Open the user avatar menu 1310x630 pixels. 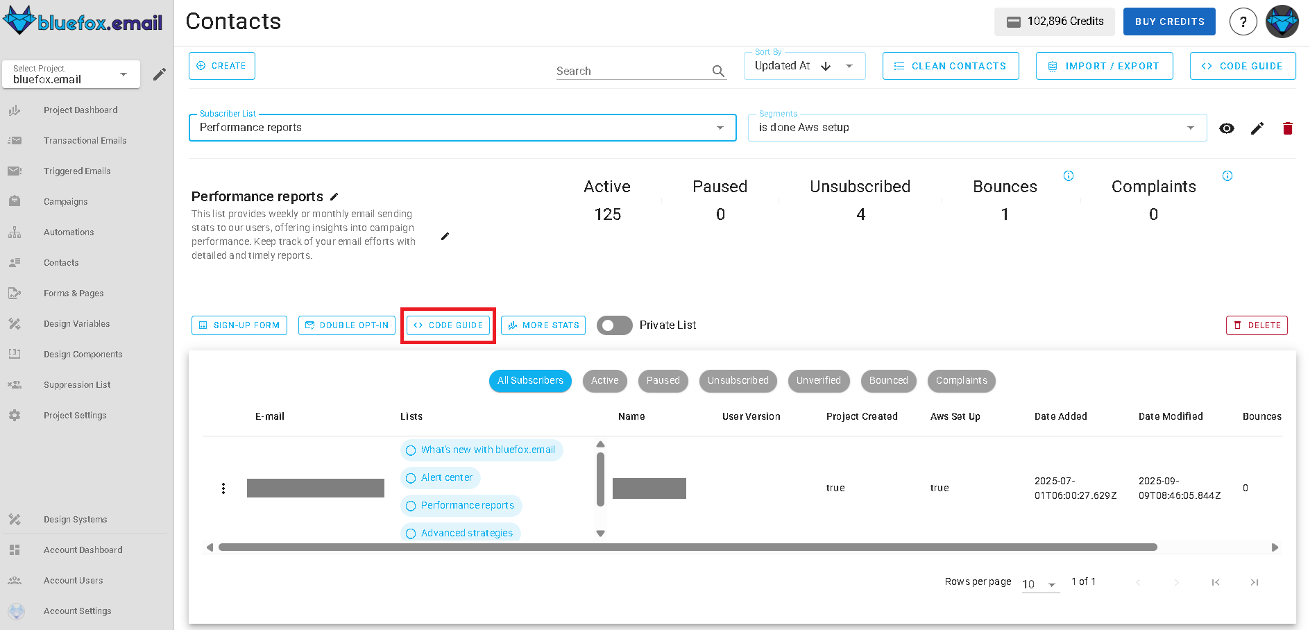point(1282,22)
